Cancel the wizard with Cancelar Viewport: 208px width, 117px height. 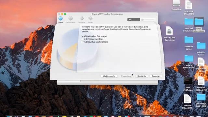156,76
